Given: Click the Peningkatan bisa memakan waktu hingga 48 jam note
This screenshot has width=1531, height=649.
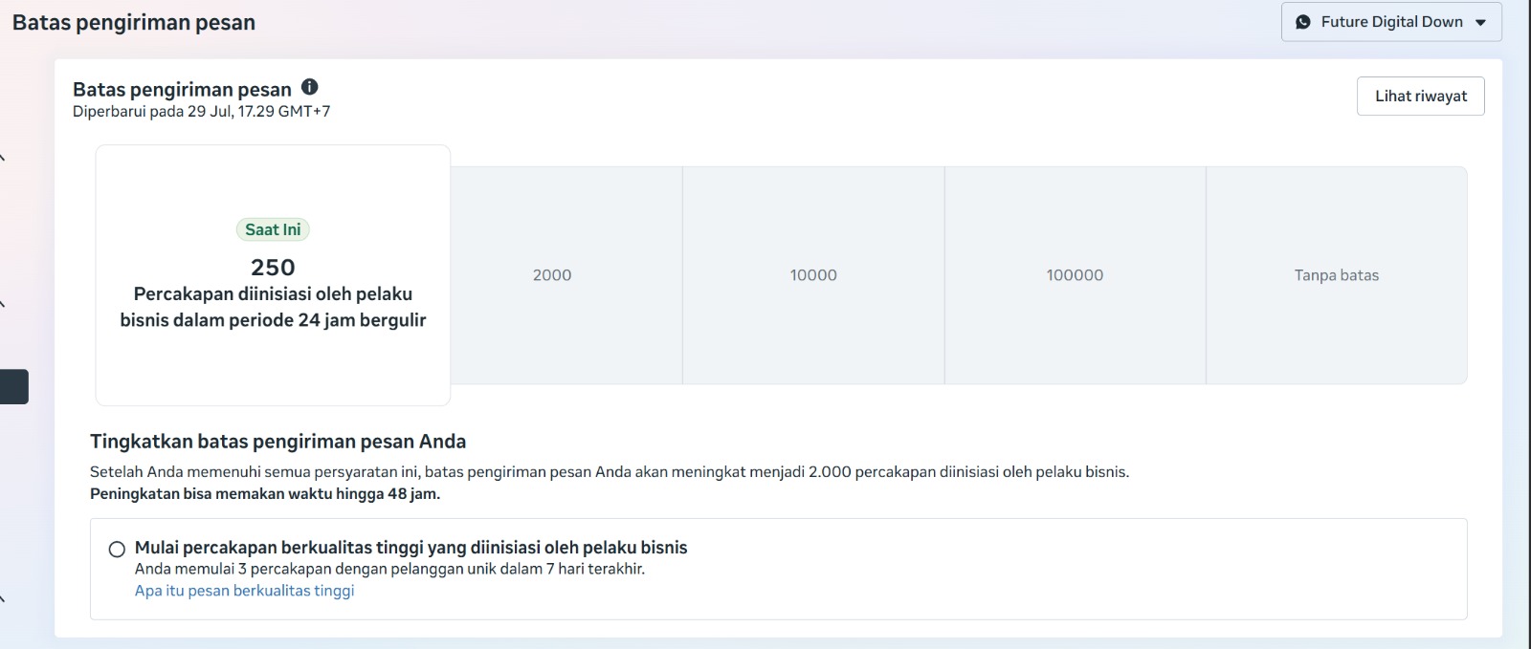Looking at the screenshot, I should (x=265, y=494).
